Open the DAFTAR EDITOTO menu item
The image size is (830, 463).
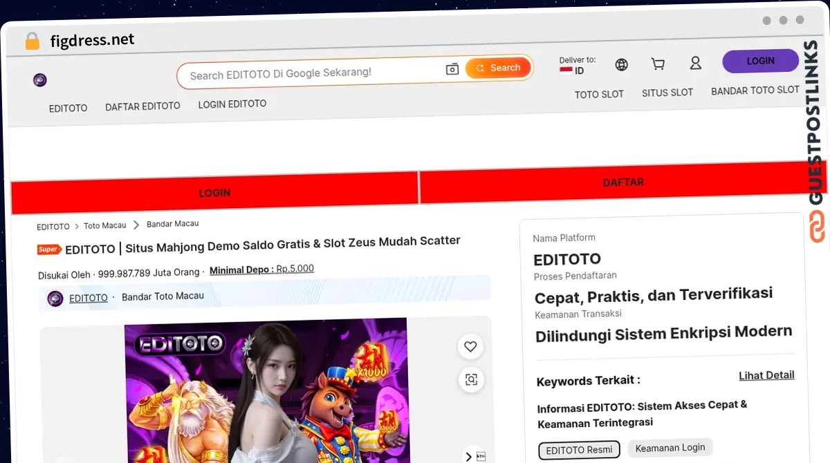pos(142,106)
